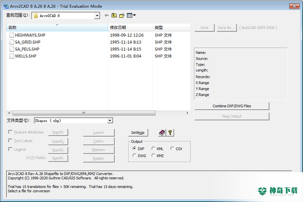Click the date 1996-11-01 8:04
Viewport: 303px width, 202px height.
[x=126, y=56]
